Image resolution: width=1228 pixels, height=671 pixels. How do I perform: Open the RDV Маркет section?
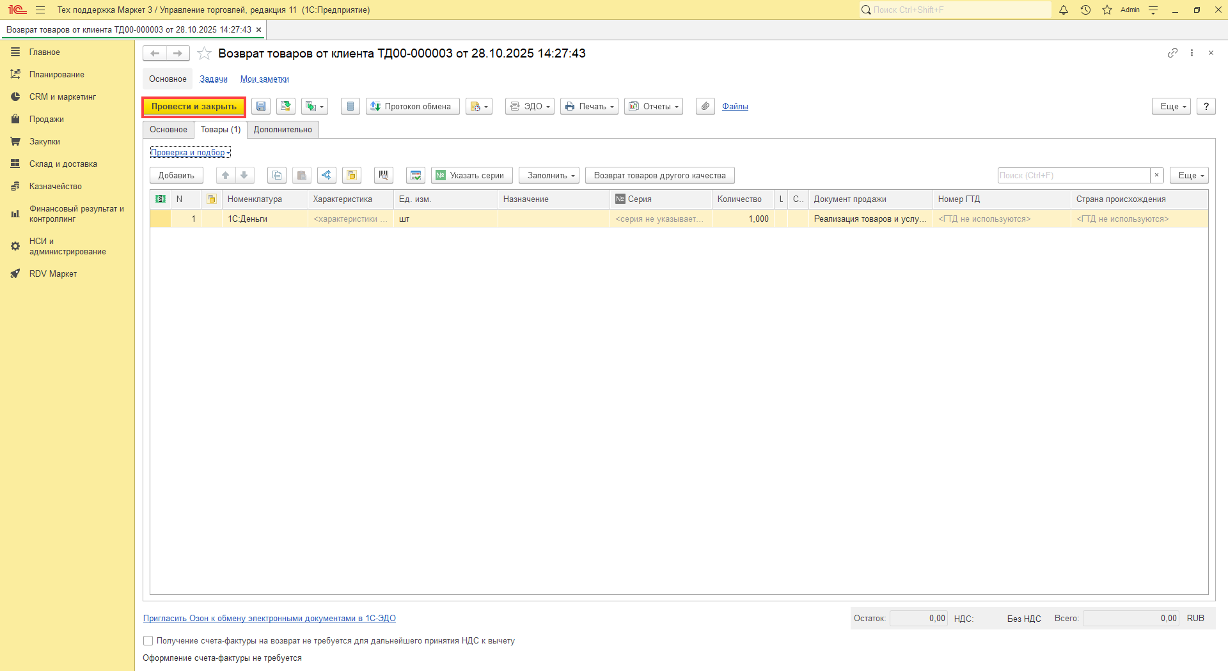click(x=53, y=274)
